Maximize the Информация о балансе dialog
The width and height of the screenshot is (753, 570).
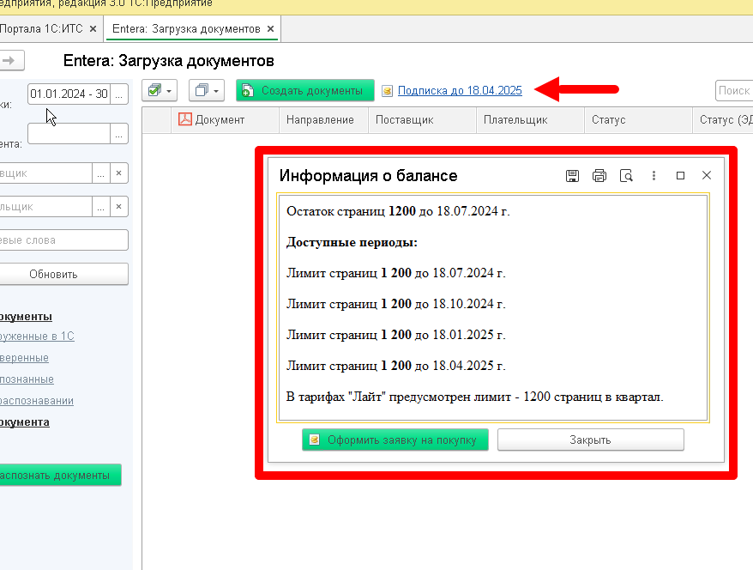[x=680, y=176]
